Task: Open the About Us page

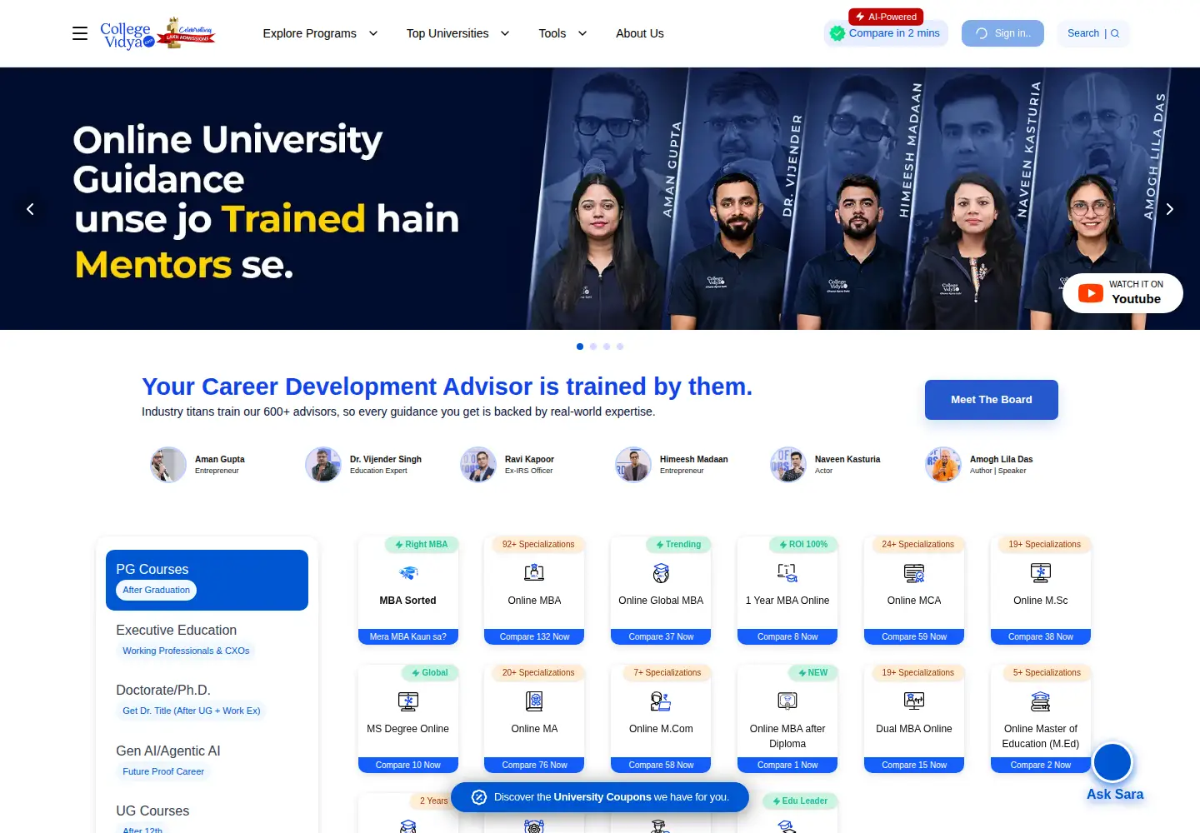Action: (640, 33)
